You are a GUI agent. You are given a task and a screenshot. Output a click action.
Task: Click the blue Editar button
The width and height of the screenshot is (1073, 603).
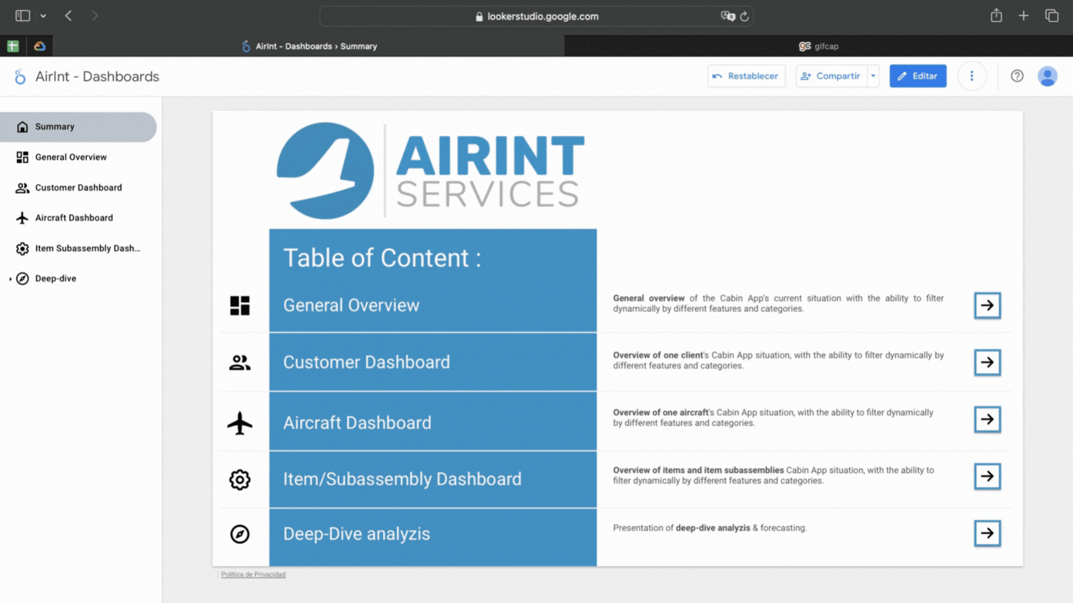[x=918, y=76]
